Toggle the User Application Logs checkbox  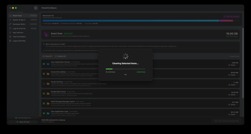coord(44,113)
